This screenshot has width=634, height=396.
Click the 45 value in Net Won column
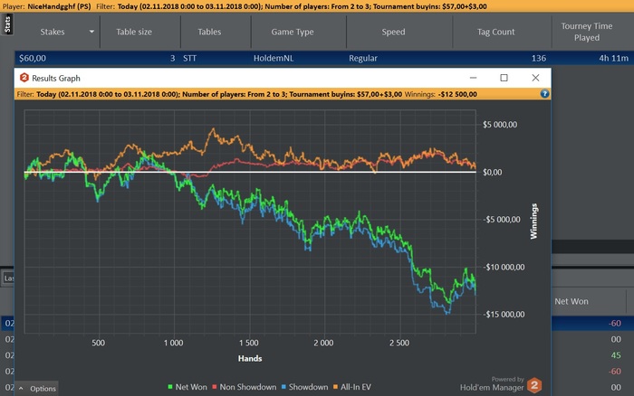point(616,355)
